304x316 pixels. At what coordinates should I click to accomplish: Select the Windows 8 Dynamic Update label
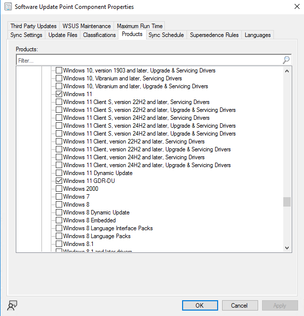[96, 212]
